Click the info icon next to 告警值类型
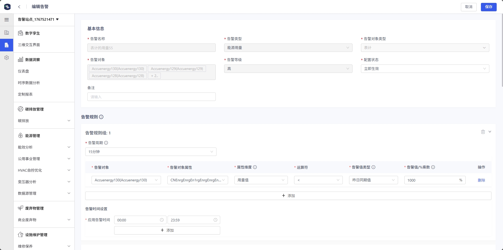 [373, 167]
